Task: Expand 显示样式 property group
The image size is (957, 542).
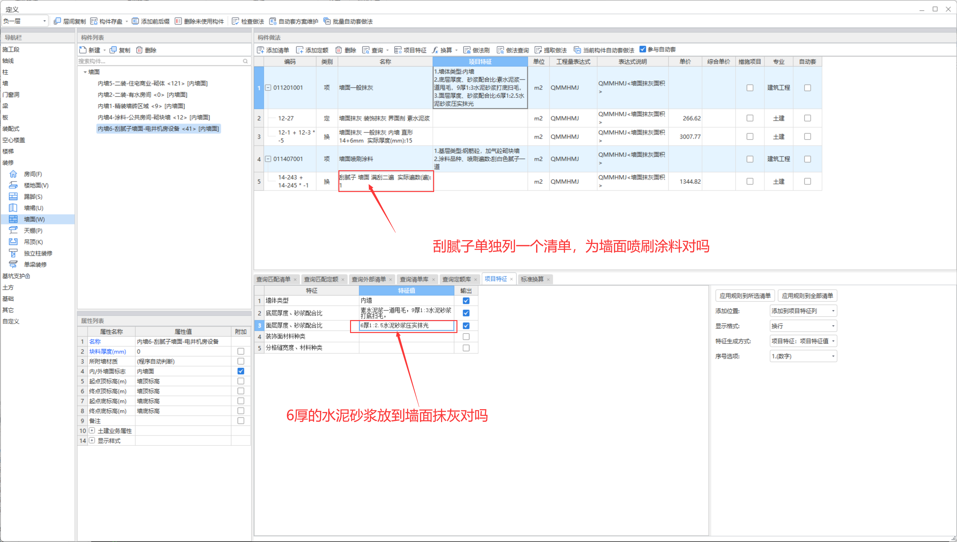Action: 92,441
